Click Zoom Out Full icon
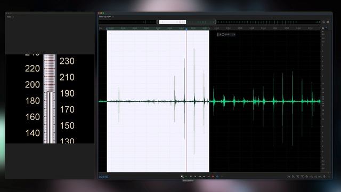Viewport: 341px width, 192px height. point(307,177)
